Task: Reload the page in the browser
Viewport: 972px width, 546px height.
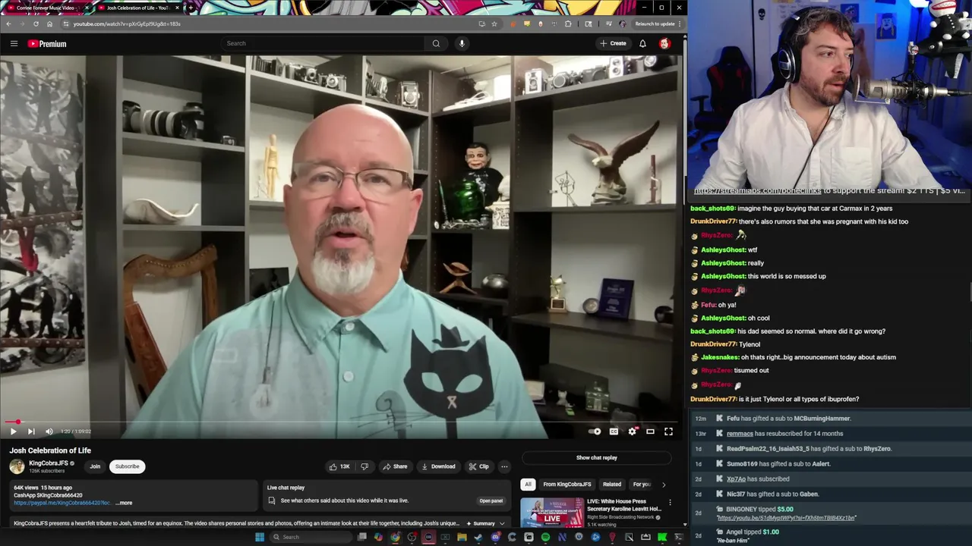Action: 36,24
